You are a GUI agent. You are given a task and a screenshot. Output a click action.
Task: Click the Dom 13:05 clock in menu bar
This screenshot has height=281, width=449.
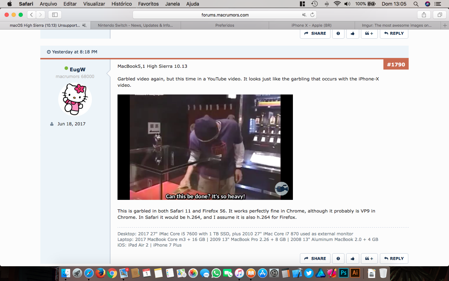pyautogui.click(x=394, y=4)
